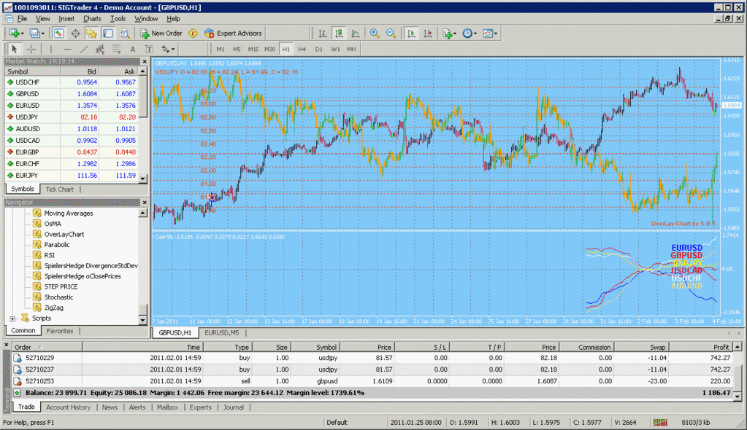Open the Indicators dropdown arrow
This screenshot has height=430, width=747.
[455, 34]
